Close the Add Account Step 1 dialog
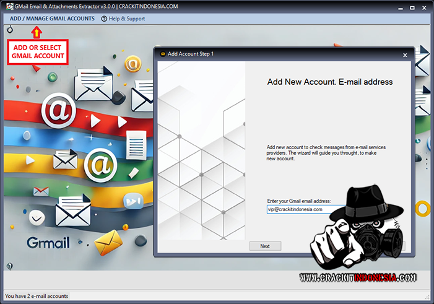 pyautogui.click(x=405, y=54)
